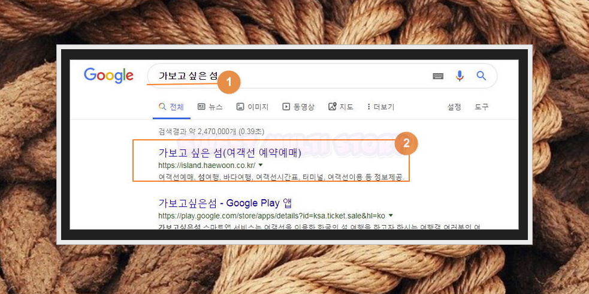Open result 가보고 싶은 섬(여객선 예약예매)
The height and width of the screenshot is (294, 589).
(x=230, y=153)
